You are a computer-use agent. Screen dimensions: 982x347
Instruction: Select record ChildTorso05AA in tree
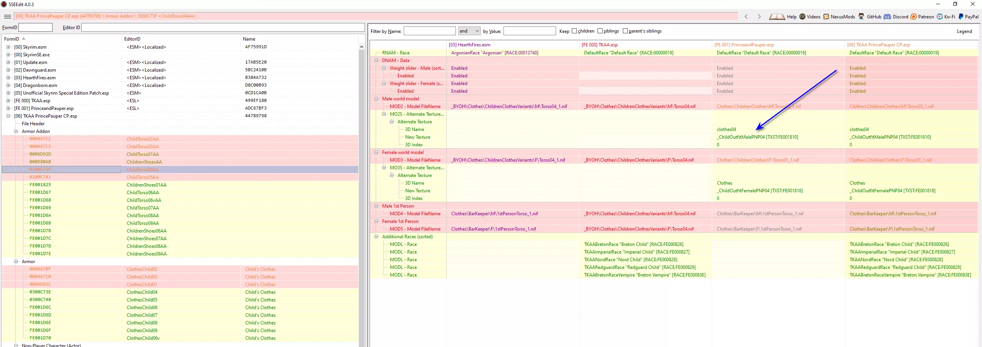[x=143, y=177]
